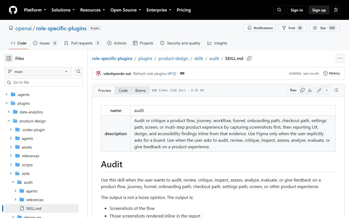
Task: Expand the assets folder chevron
Action: point(11,147)
